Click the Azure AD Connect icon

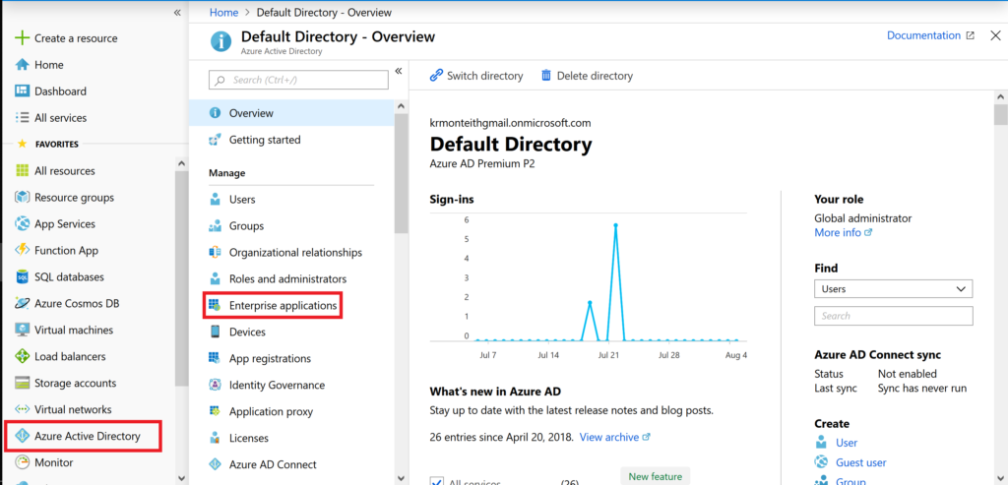pyautogui.click(x=216, y=464)
